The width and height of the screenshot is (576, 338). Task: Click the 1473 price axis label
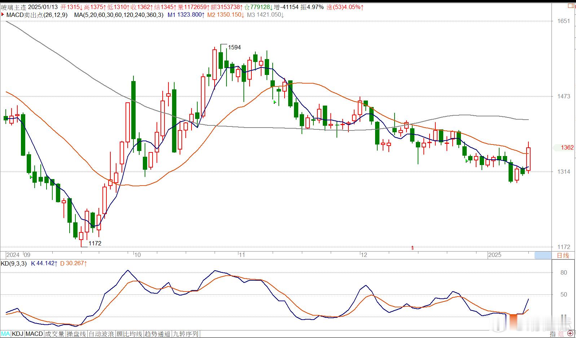[564, 96]
